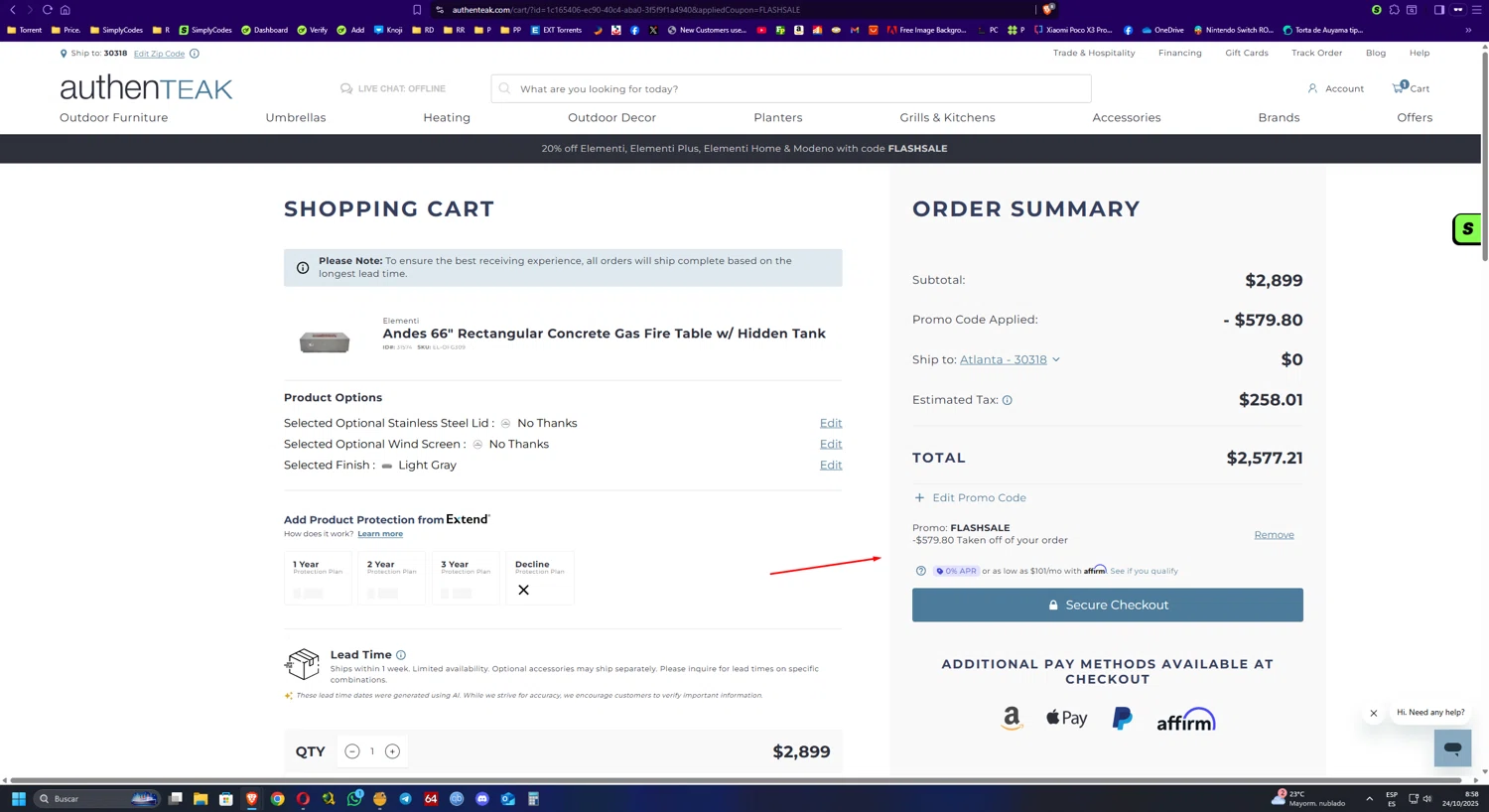
Task: Remove the FLASHSALE promo code
Action: (1274, 535)
